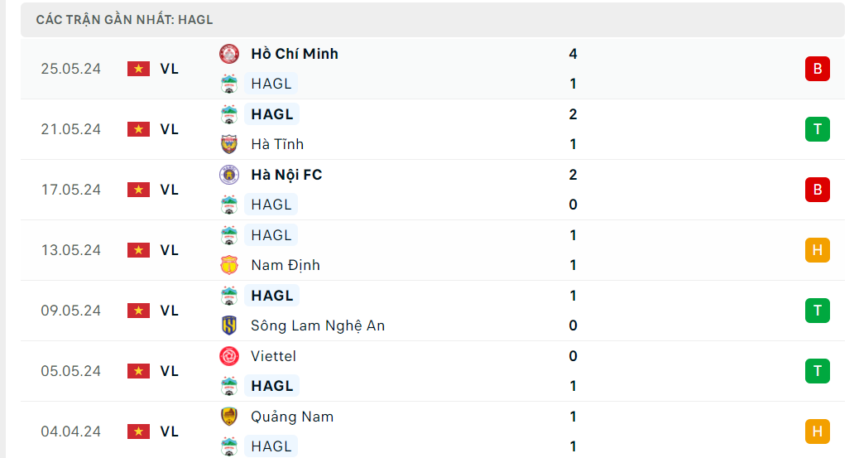Viewport: 859px width, 458px height.
Task: Click the Sông Lam Nghệ An crest
Action: tap(229, 325)
